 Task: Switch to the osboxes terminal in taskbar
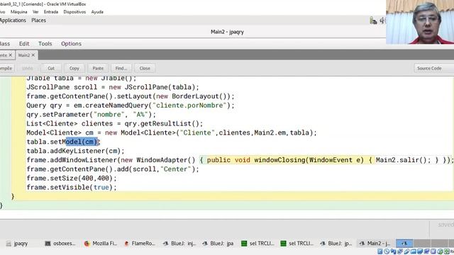click(x=60, y=244)
